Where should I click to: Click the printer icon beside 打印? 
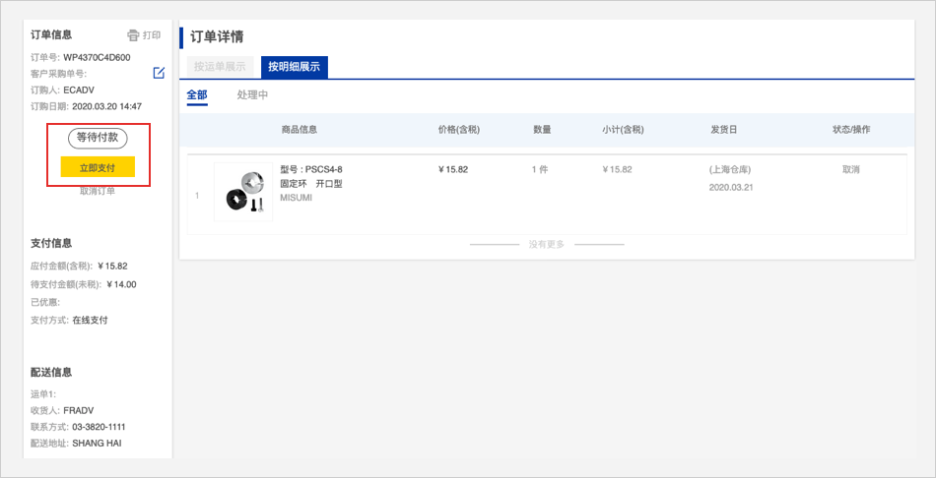tap(133, 35)
